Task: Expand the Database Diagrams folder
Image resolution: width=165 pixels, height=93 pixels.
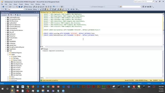Action: point(8,53)
